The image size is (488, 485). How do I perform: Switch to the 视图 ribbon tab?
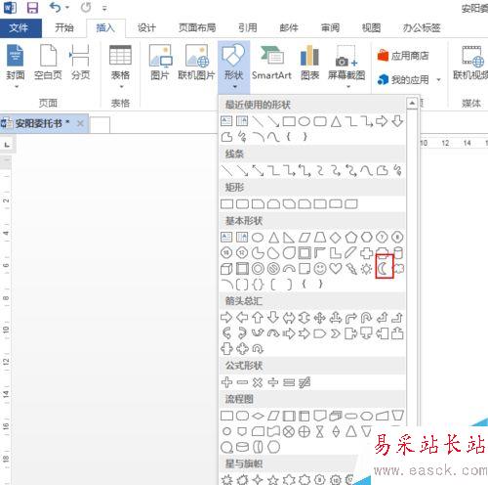pyautogui.click(x=372, y=28)
